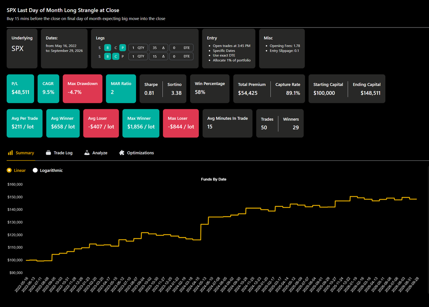The width and height of the screenshot is (429, 307).
Task: Click the Max Drawdown value -4.7%
Action: [x=75, y=92]
